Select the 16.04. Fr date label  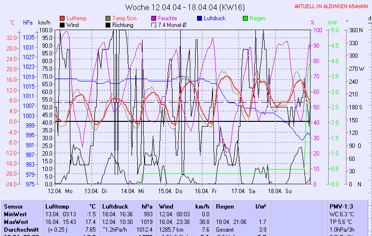[208, 191]
